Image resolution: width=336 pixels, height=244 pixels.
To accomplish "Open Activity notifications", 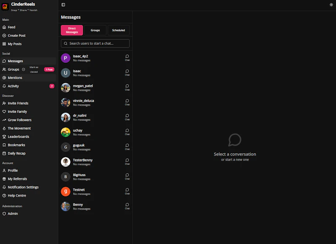I will (x=28, y=86).
